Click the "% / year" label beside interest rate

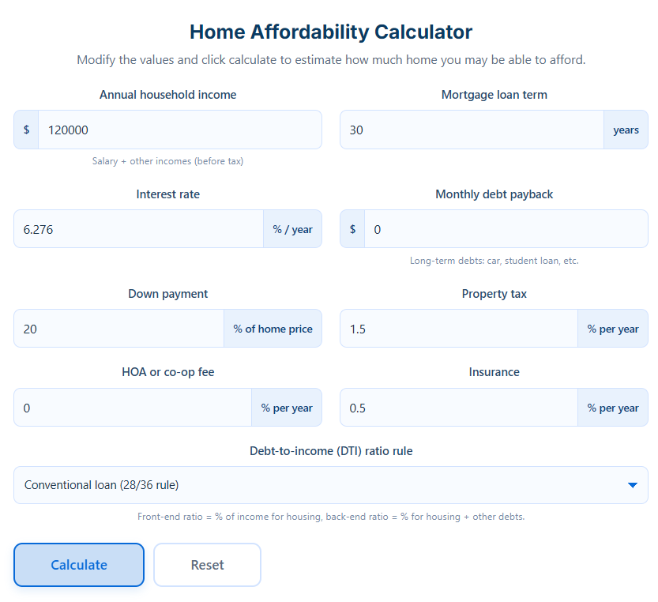292,229
